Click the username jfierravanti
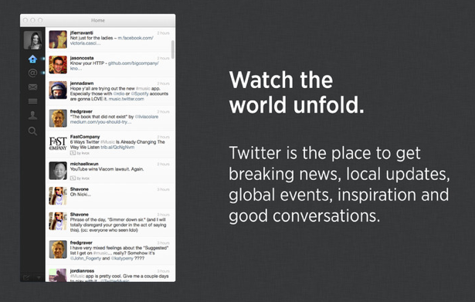475x302 pixels. click(x=82, y=32)
